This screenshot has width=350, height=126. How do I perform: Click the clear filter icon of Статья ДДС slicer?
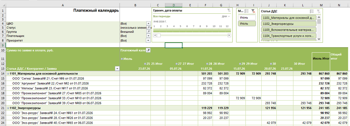(x=318, y=11)
